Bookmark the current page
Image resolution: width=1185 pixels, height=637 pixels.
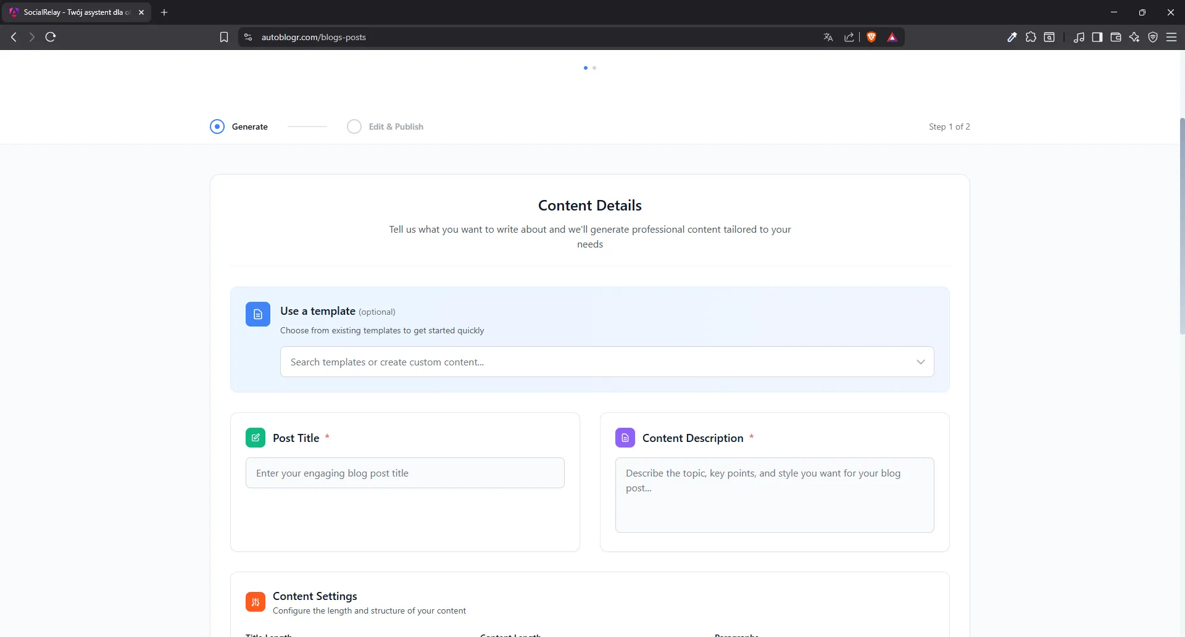[223, 37]
